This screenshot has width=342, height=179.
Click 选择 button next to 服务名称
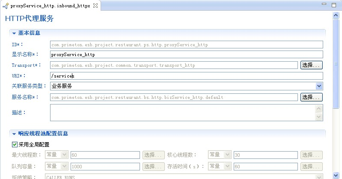coord(311,97)
